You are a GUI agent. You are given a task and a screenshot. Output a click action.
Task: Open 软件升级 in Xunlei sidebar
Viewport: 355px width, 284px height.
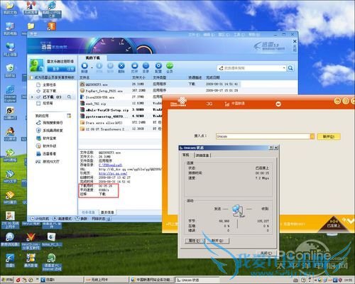tap(46, 146)
